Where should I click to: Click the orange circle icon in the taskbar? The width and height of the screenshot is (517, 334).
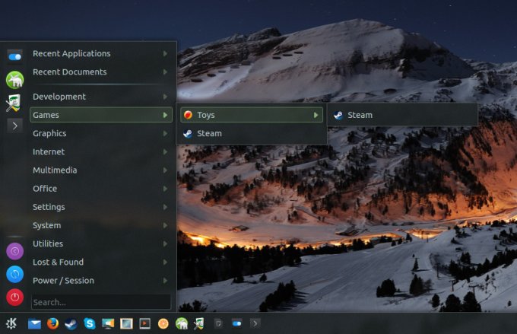coord(163,323)
